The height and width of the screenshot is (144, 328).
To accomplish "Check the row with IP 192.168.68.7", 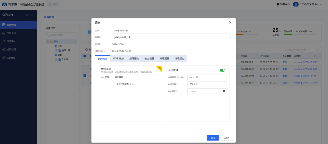I will pos(85,62).
